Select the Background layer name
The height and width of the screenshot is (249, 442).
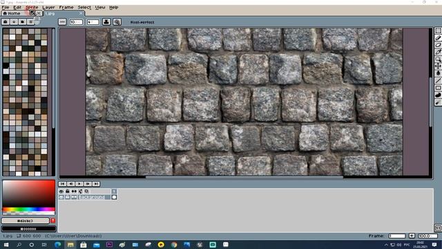94,197
